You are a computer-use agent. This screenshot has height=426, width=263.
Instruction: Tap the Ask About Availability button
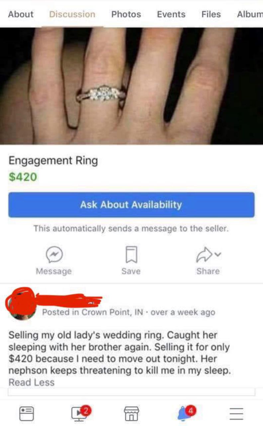coord(131,204)
